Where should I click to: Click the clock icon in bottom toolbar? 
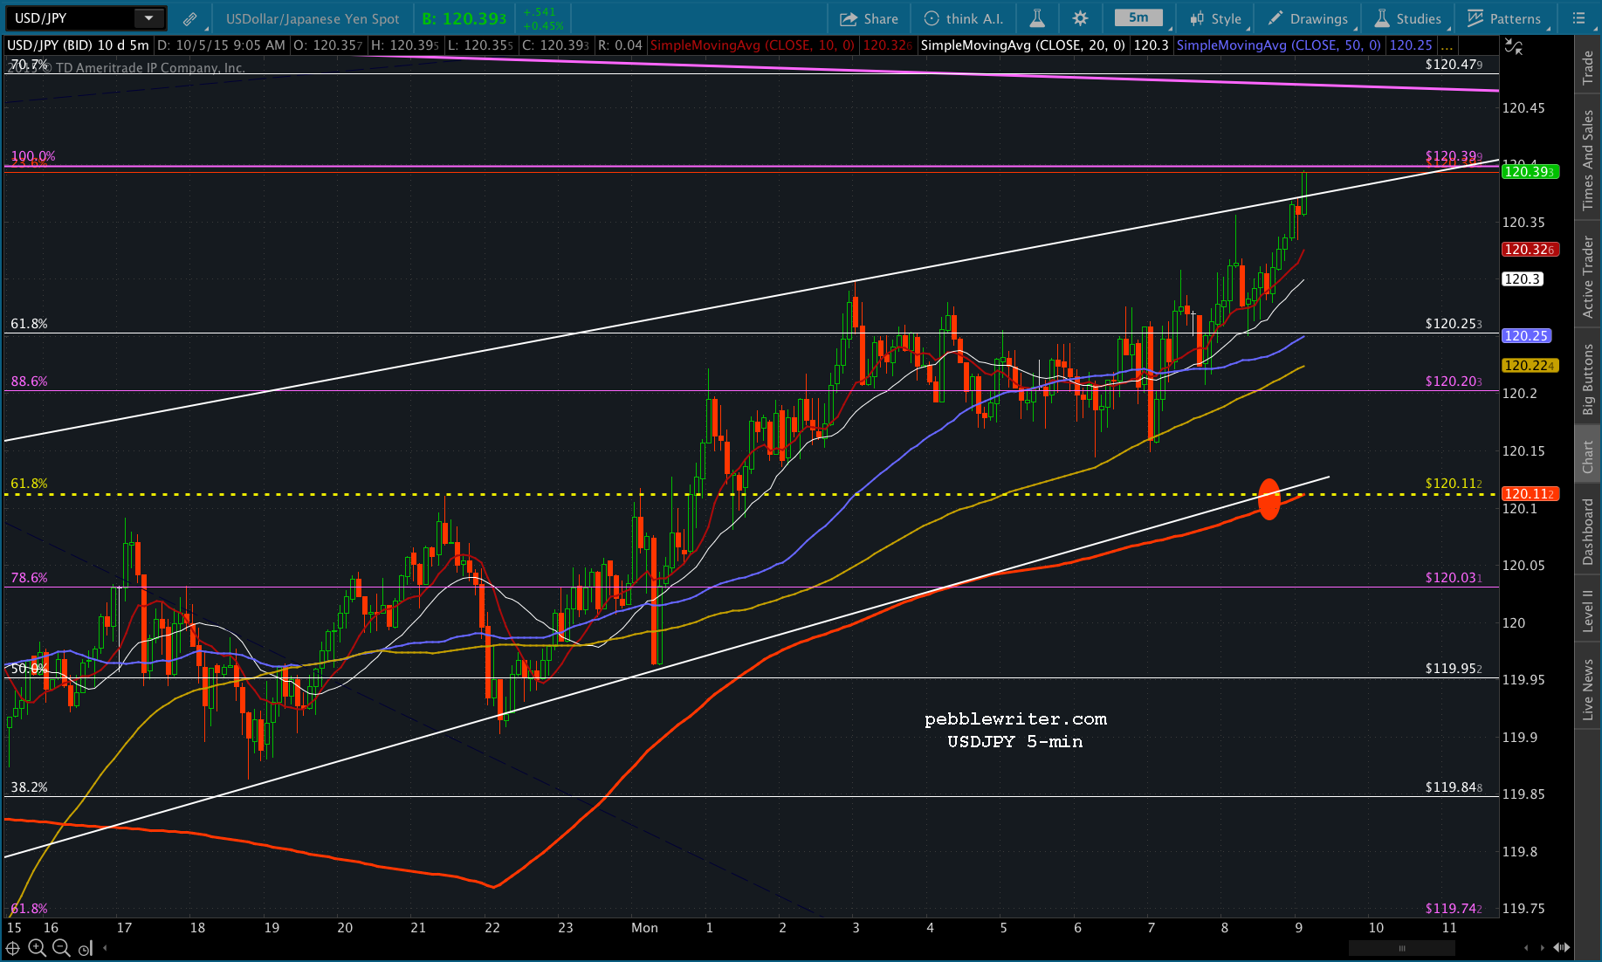85,949
